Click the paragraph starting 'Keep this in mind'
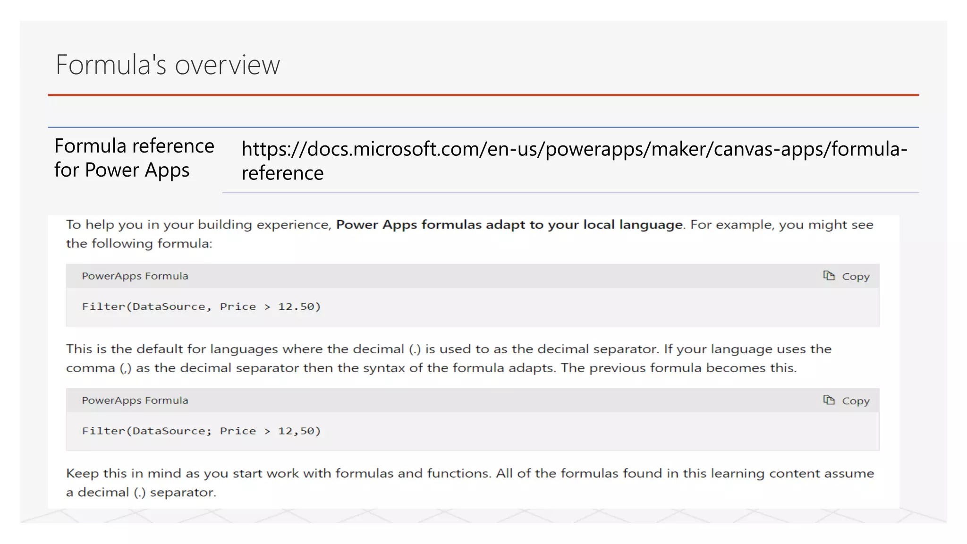Screen dimensions: 967x544 point(470,483)
